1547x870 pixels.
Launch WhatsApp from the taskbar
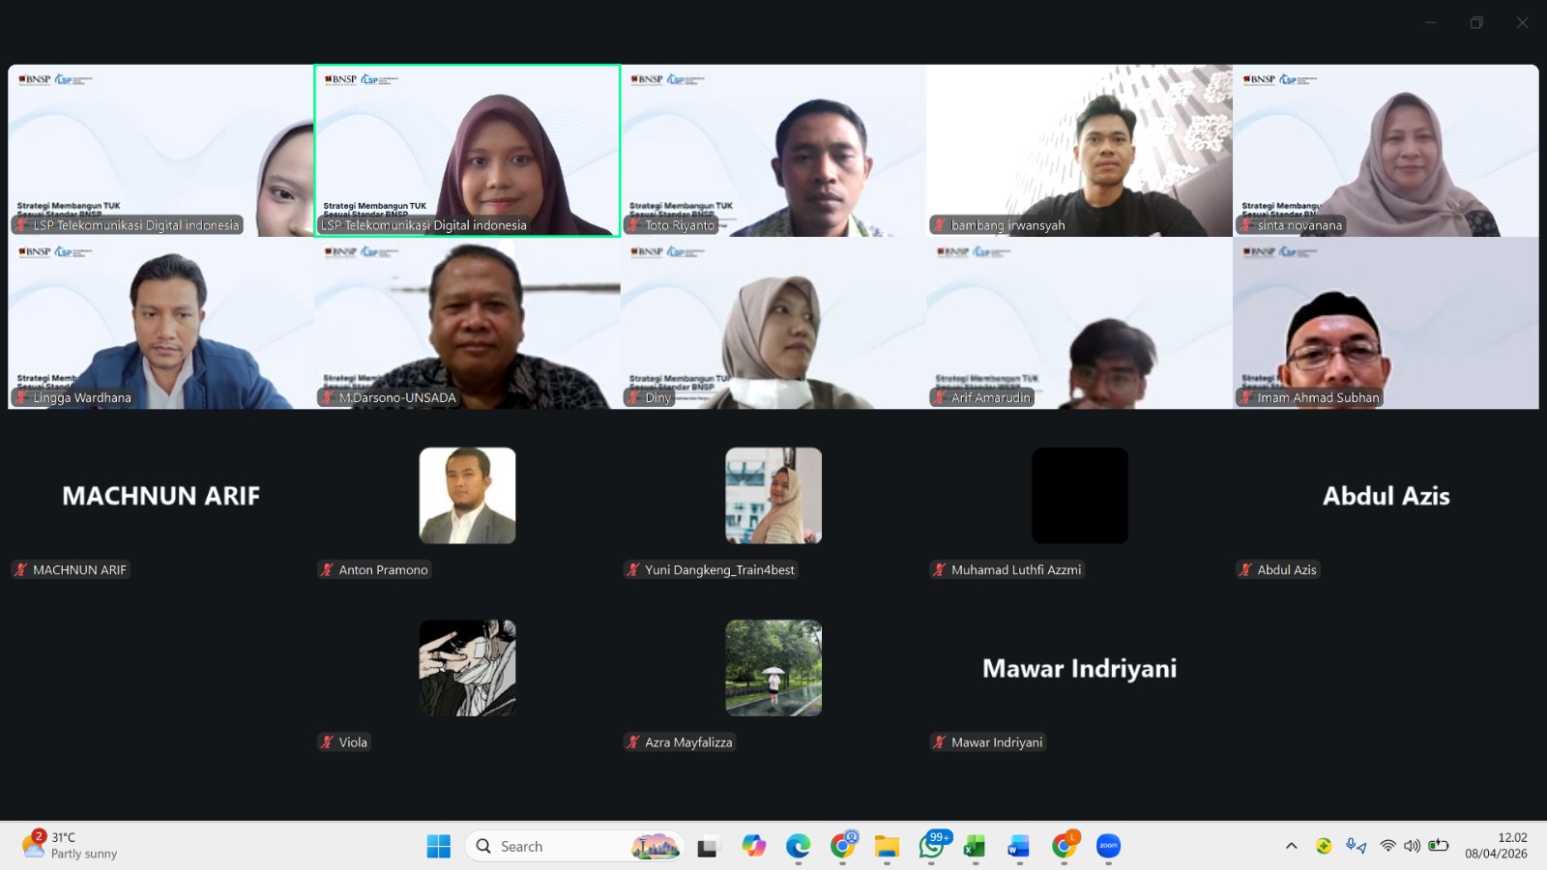[930, 846]
